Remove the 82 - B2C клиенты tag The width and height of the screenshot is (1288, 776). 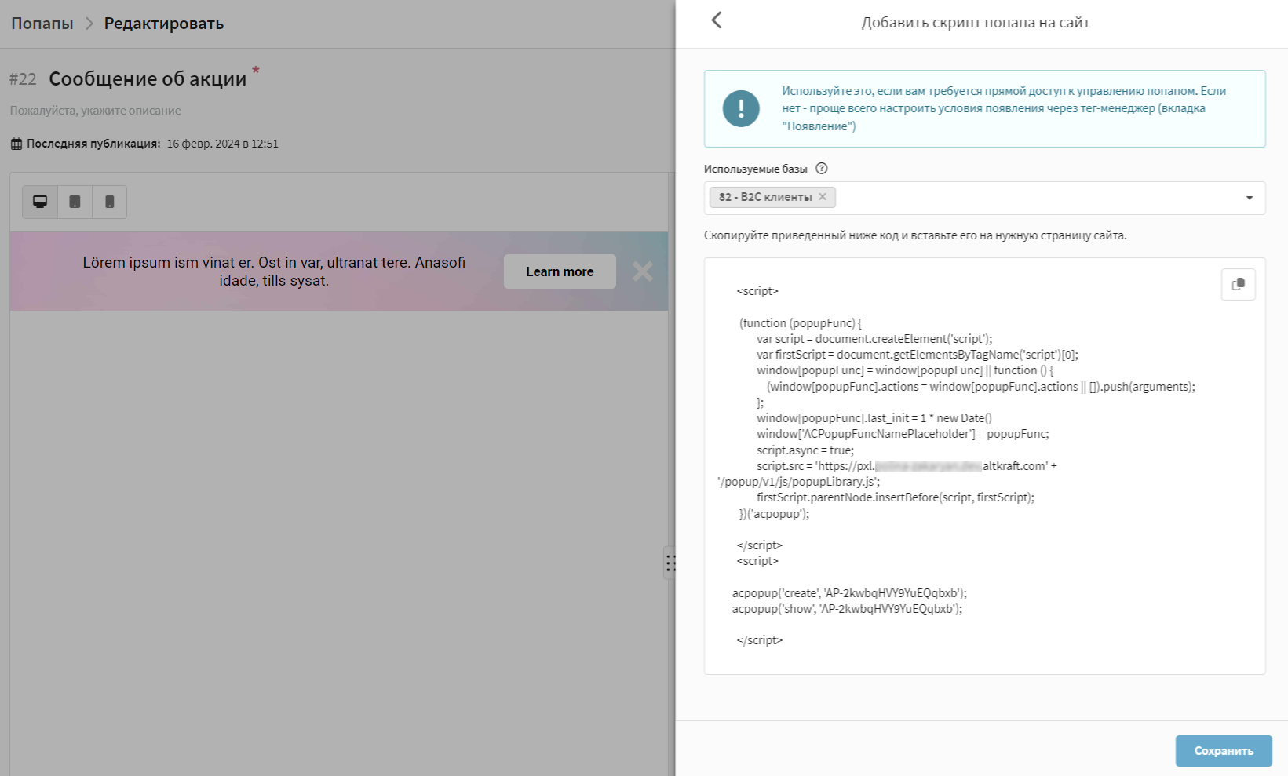823,197
